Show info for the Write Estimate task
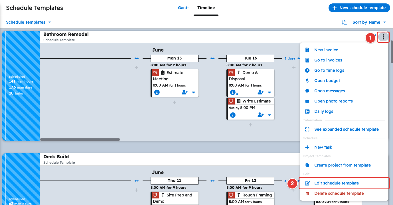Viewport: 393px width, 205px height. click(233, 115)
